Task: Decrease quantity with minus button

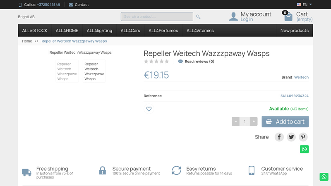Action: [235, 122]
